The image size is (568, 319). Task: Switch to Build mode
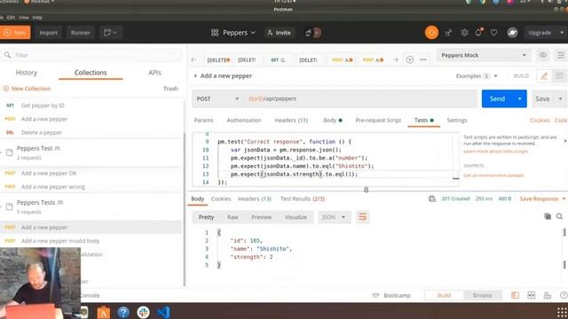tap(444, 295)
